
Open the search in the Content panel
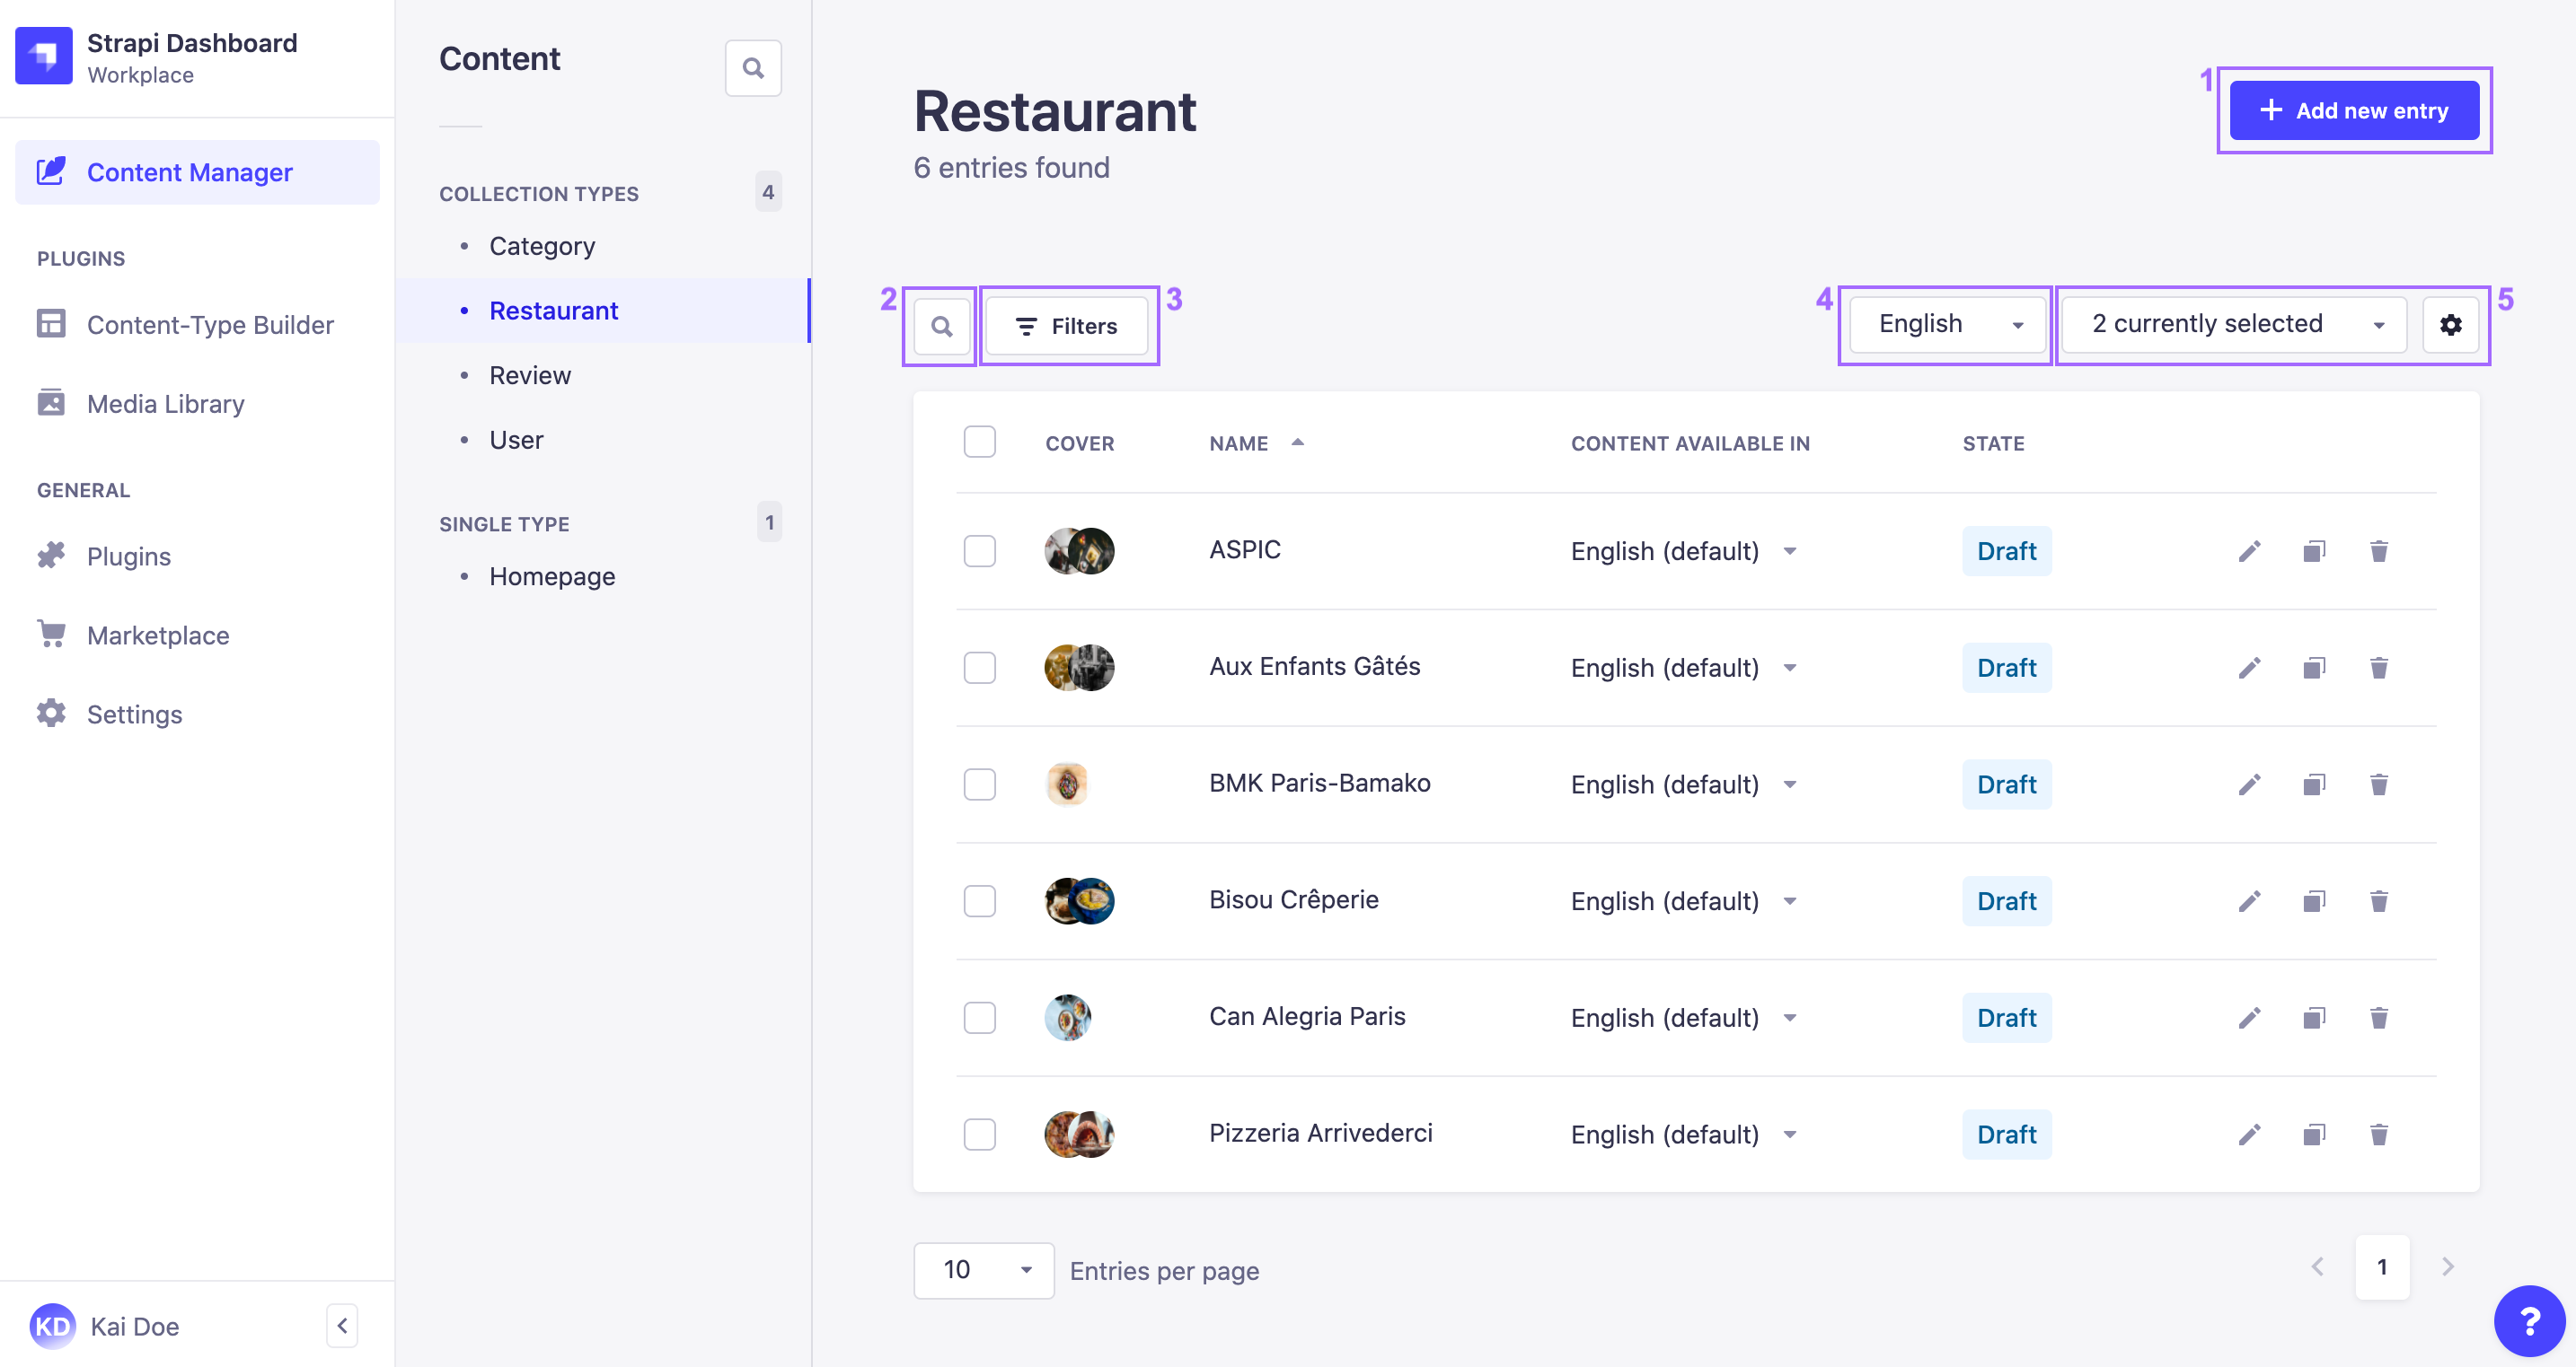(x=753, y=67)
